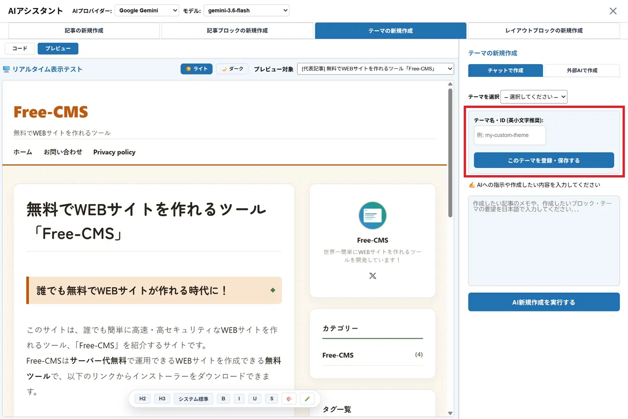Open the model dropdown showing gemini-3.6-flash
The image size is (628, 419).
click(x=247, y=10)
